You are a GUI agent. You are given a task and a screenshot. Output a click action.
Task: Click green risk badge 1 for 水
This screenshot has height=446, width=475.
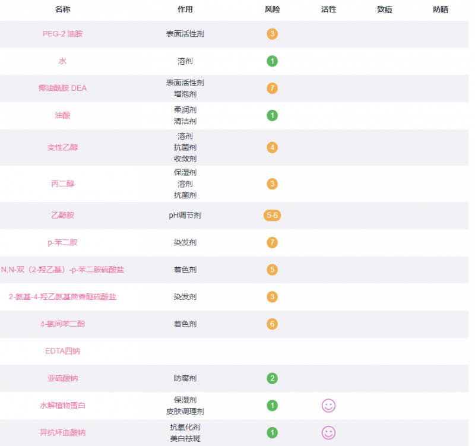pos(272,61)
